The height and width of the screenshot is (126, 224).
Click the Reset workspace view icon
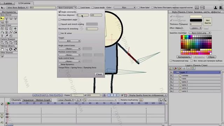[x=15, y=49]
